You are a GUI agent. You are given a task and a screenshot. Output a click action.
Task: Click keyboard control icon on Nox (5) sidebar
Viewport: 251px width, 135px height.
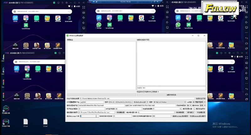point(84,12)
